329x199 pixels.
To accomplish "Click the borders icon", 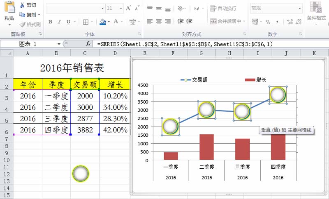I will 86,22.
